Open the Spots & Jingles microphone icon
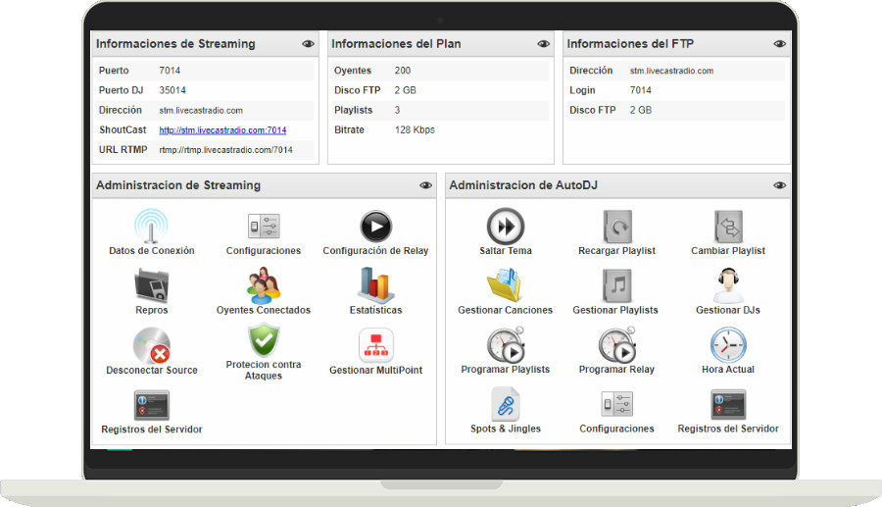Image resolution: width=882 pixels, height=507 pixels. [x=505, y=404]
